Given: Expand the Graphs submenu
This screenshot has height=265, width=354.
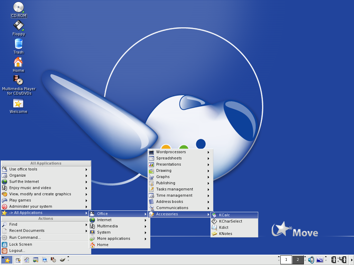Looking at the screenshot, I should [180, 177].
